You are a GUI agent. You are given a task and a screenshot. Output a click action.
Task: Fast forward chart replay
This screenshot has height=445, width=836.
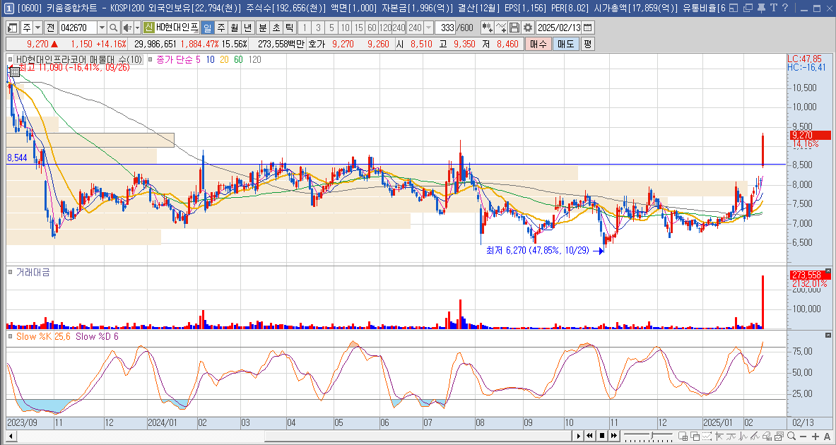[614, 436]
